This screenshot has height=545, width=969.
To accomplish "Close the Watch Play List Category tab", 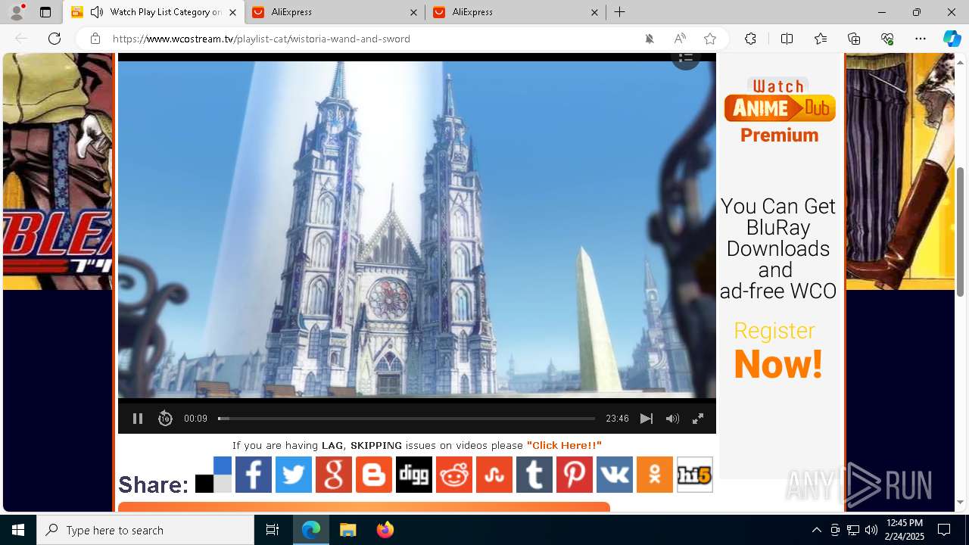I will [232, 12].
